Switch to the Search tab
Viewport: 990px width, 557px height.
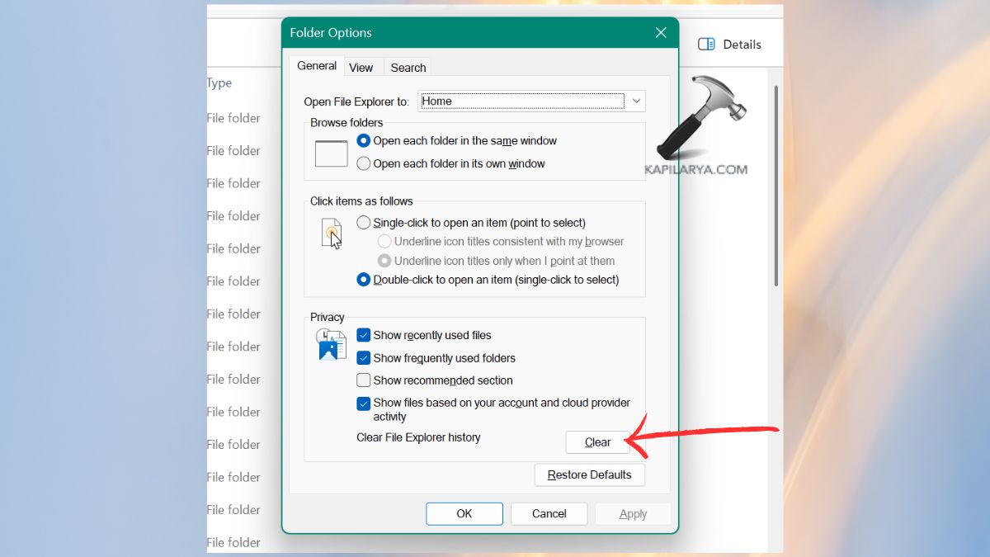407,67
